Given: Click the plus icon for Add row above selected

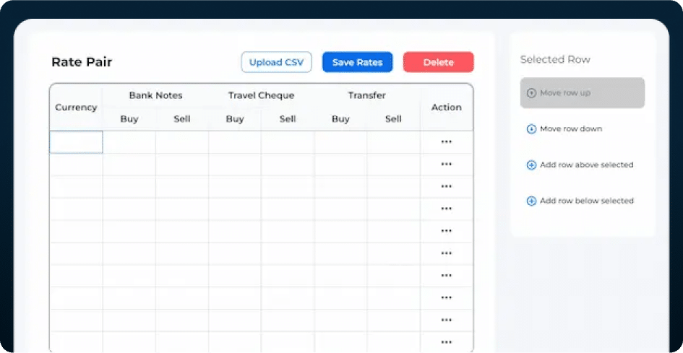Looking at the screenshot, I should coord(531,165).
